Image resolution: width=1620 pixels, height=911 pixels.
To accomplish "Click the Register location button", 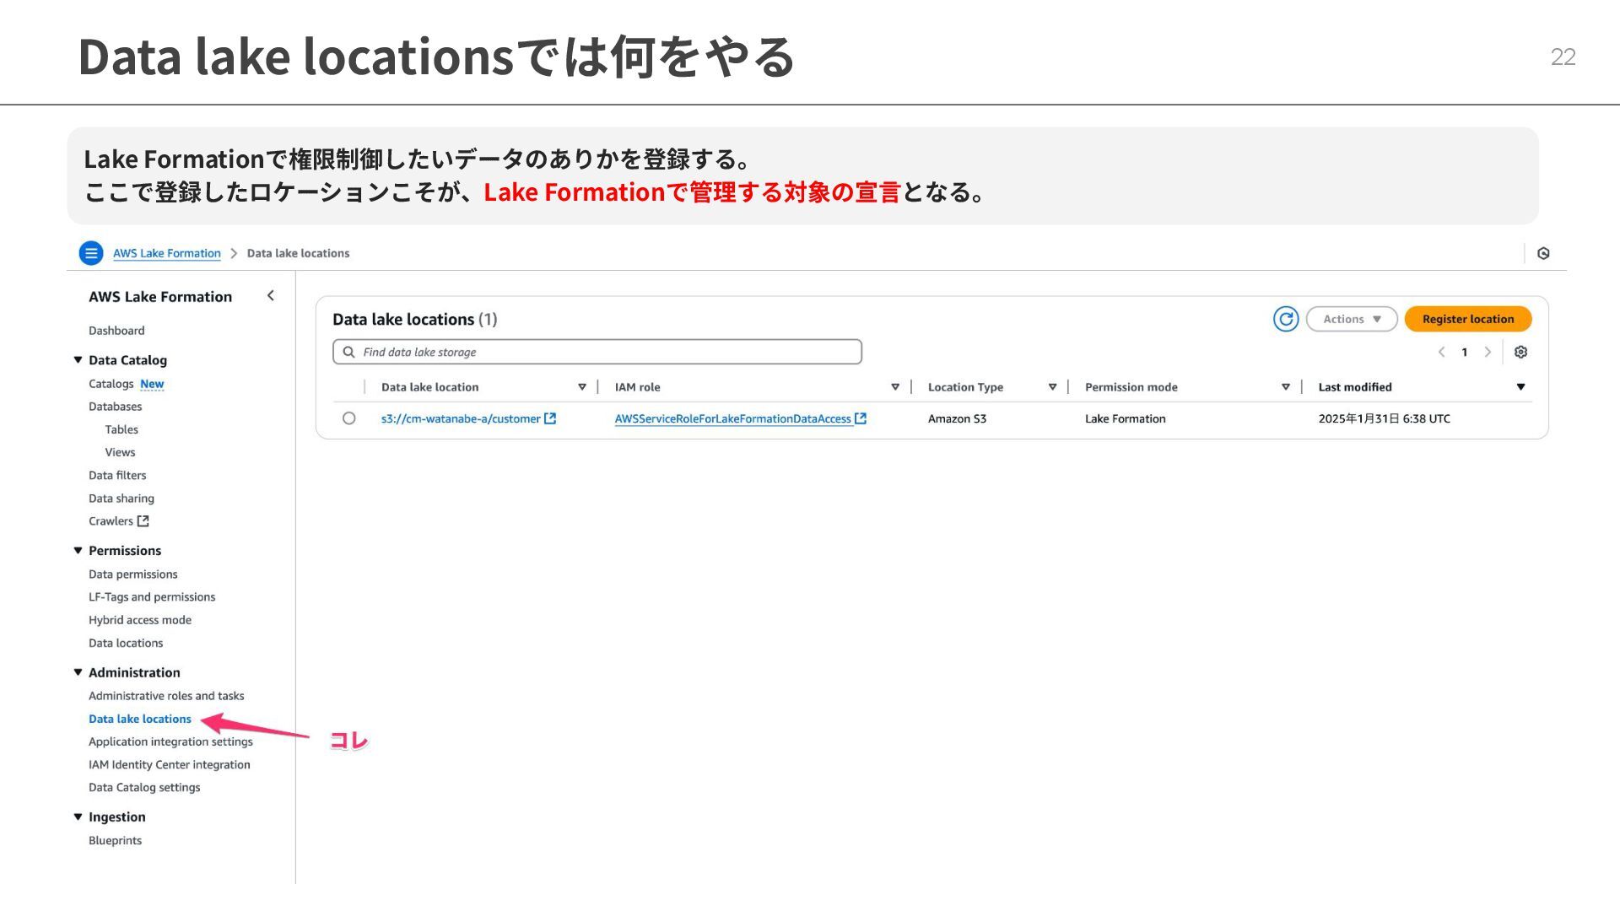I will coord(1468,319).
